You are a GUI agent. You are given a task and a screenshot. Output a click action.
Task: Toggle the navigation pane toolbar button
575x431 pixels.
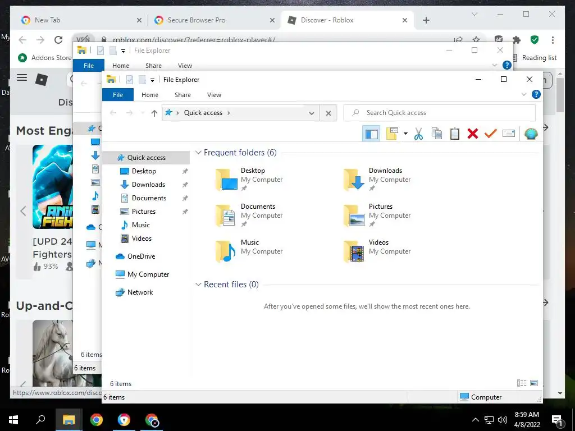click(371, 134)
